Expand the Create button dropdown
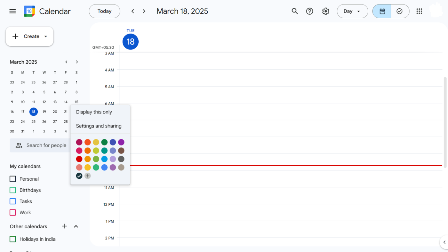 pos(46,36)
